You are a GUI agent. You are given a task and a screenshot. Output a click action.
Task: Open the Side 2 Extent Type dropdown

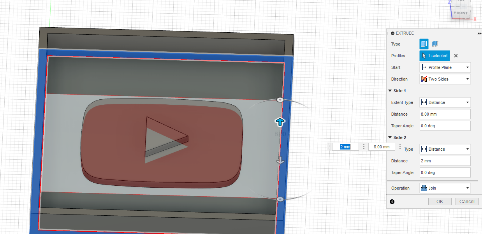445,149
